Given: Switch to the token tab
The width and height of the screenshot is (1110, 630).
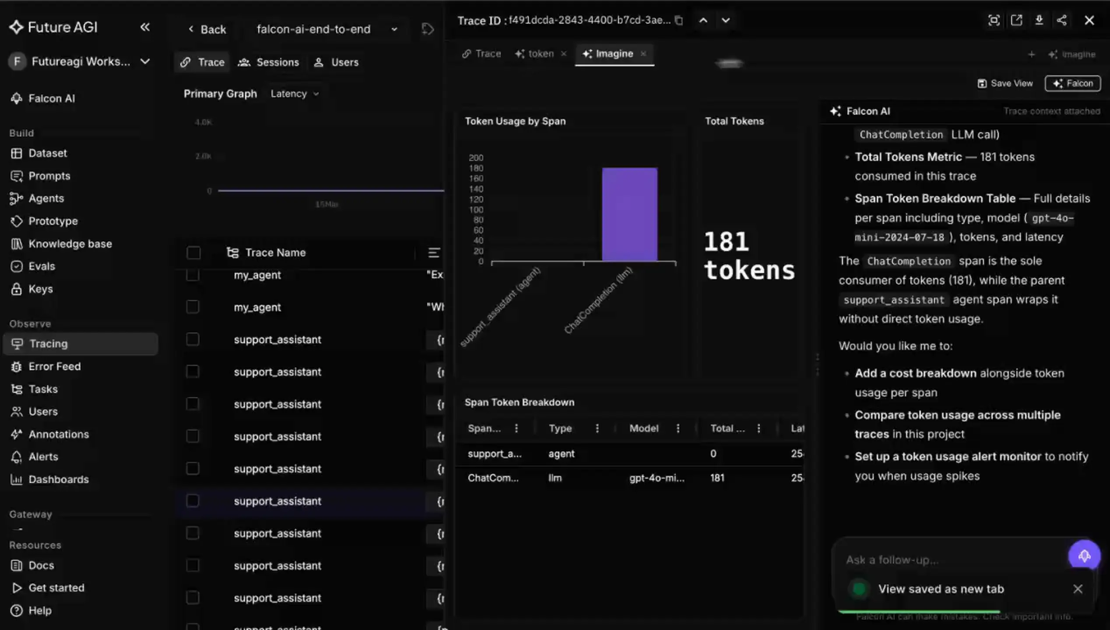Looking at the screenshot, I should point(535,54).
